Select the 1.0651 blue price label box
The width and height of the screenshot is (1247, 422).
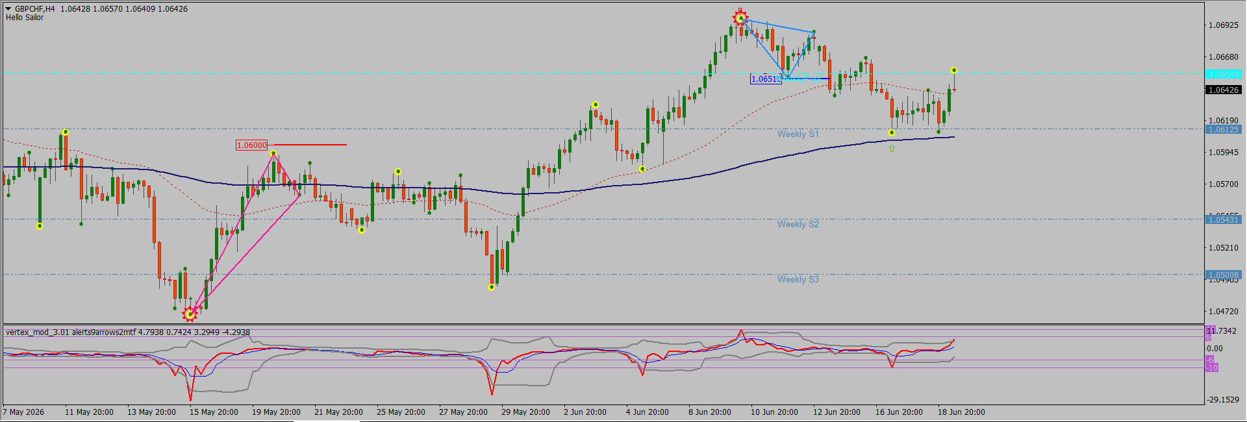tap(766, 79)
